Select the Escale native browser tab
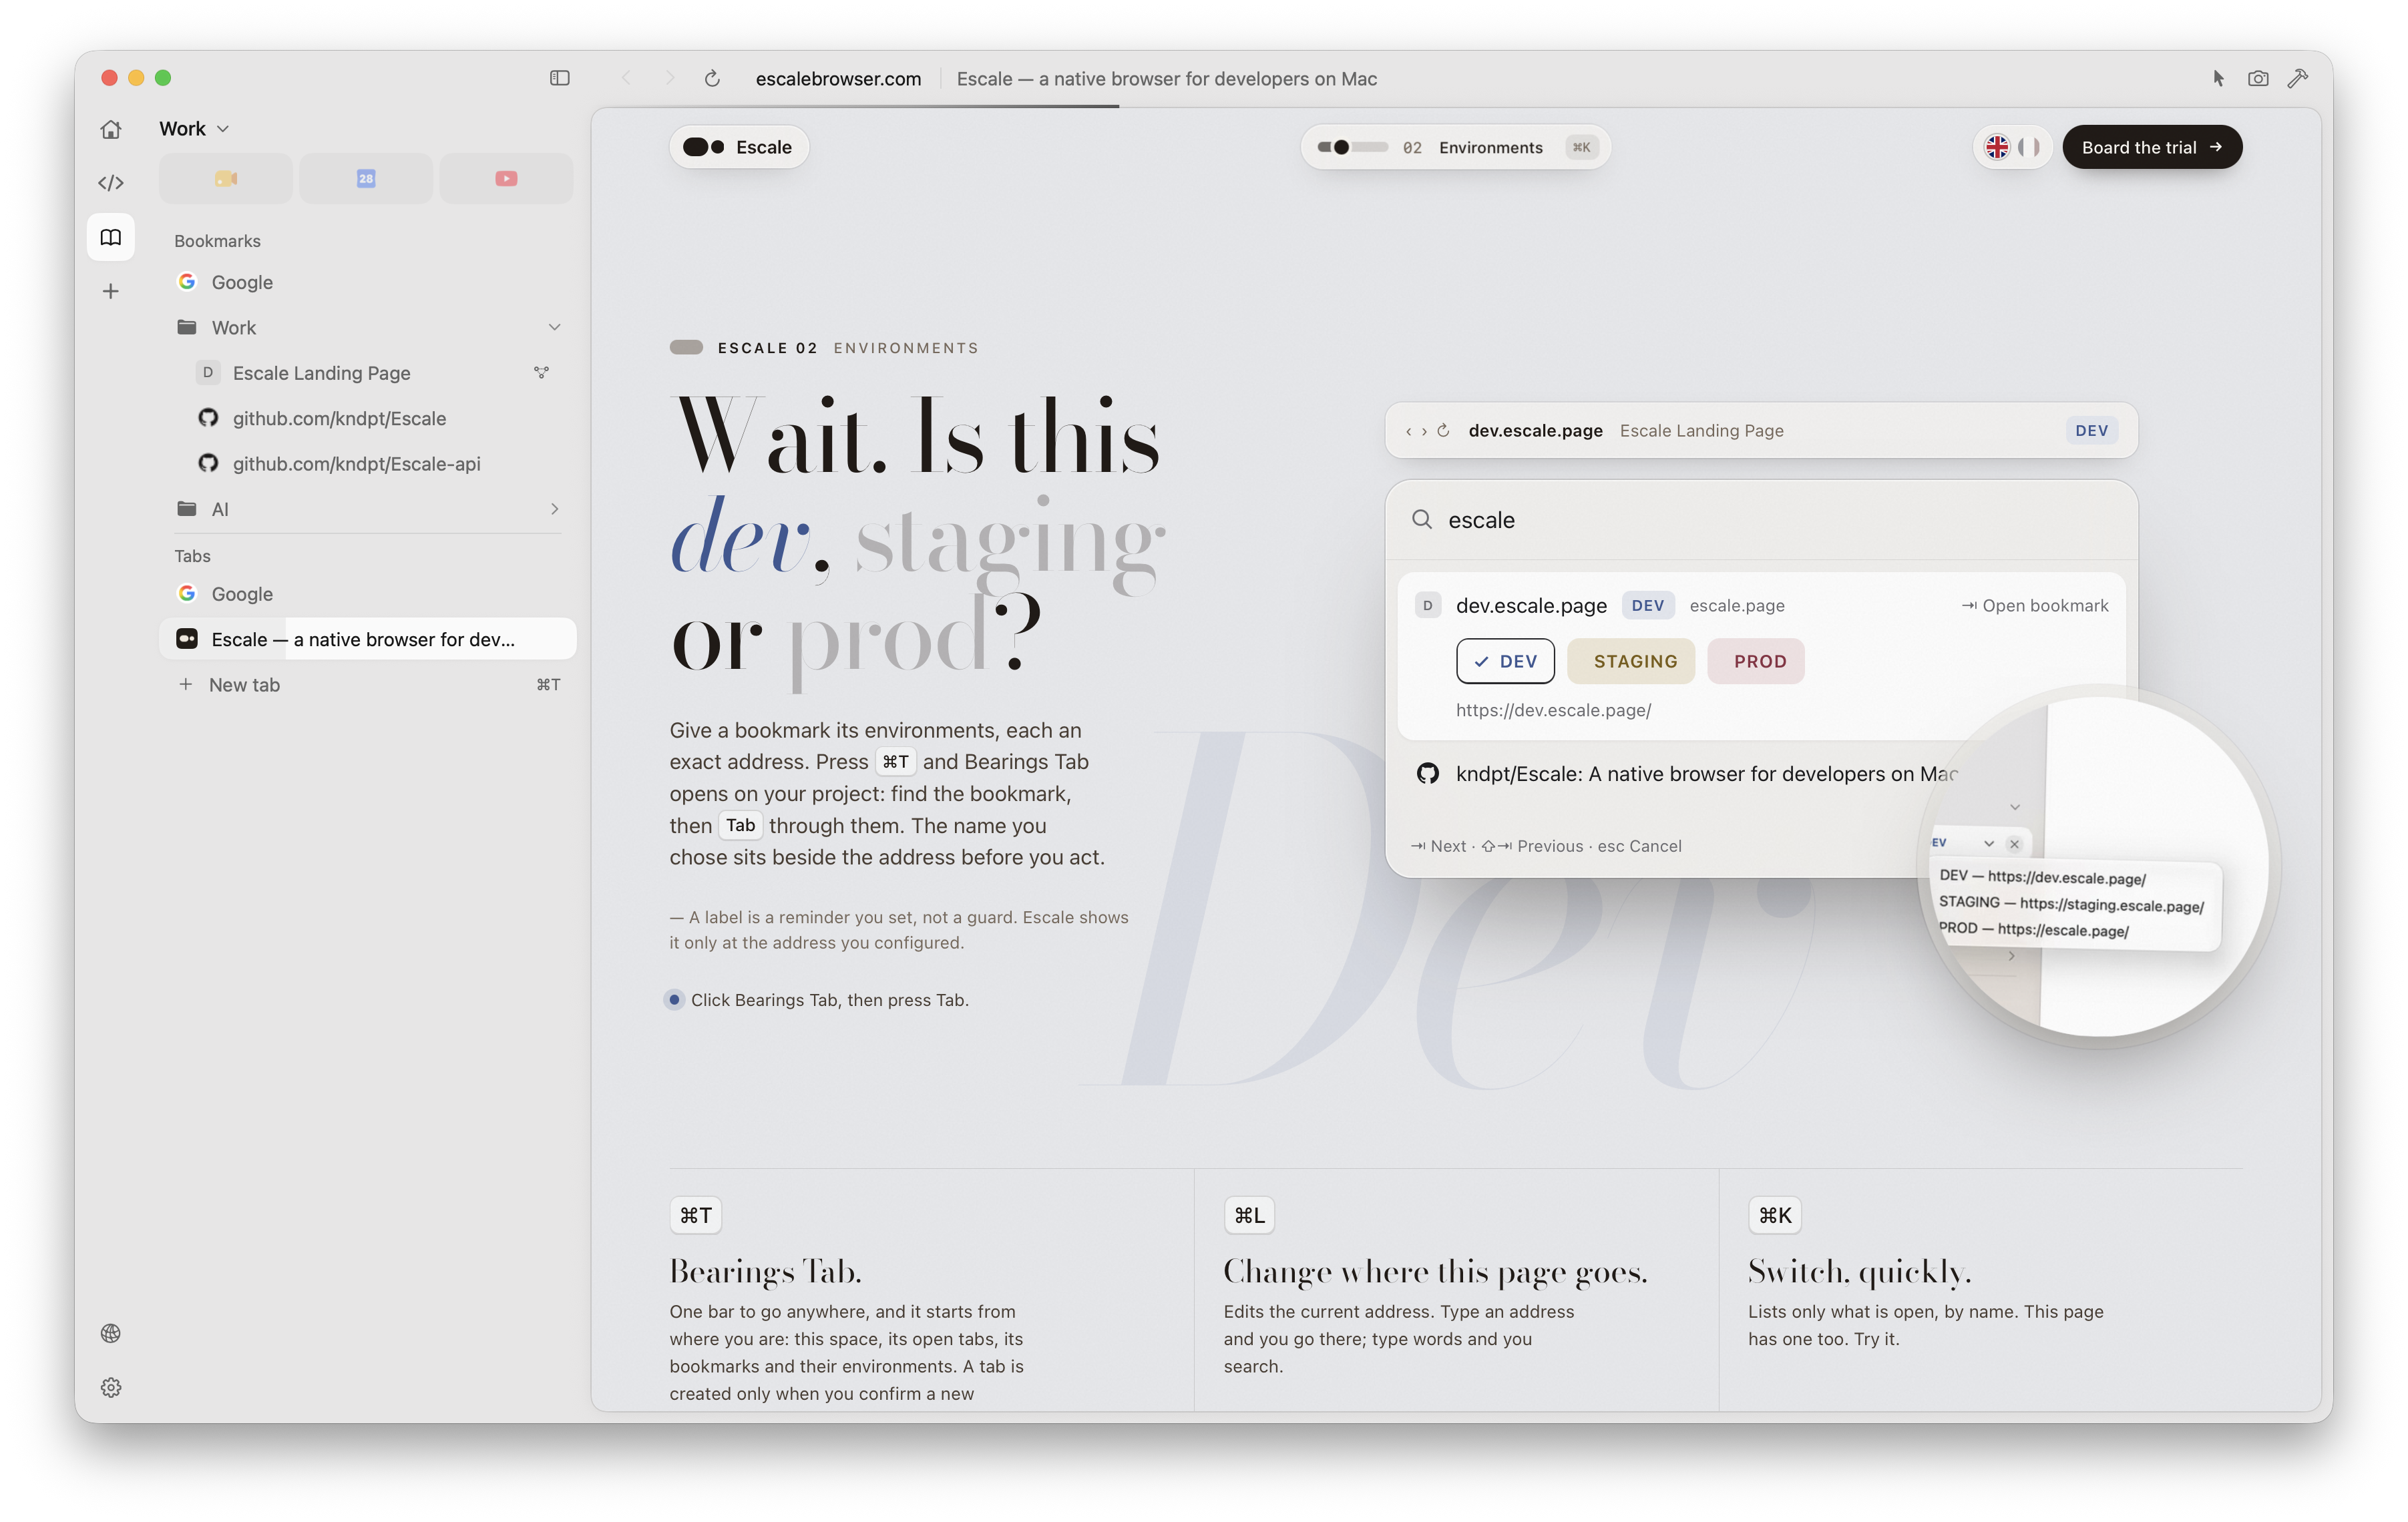 point(367,640)
